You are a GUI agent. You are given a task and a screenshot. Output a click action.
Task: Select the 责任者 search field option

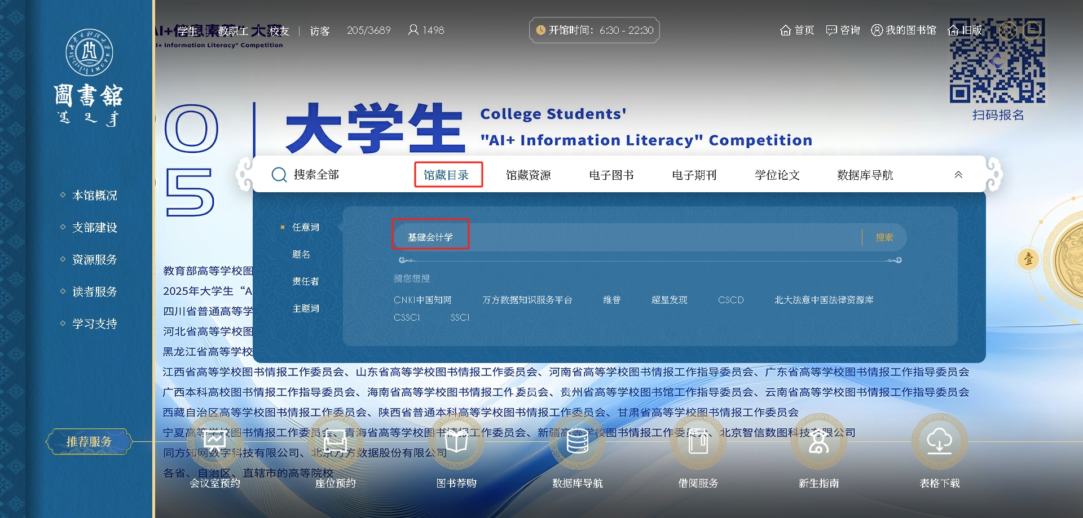(x=305, y=281)
